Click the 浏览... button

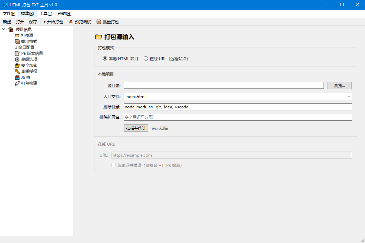click(339, 85)
